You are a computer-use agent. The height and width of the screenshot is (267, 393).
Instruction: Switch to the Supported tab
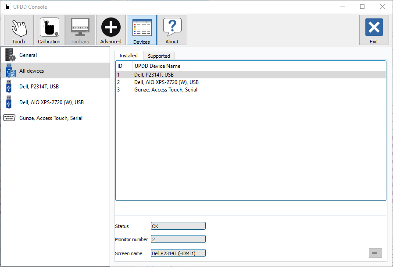[159, 56]
